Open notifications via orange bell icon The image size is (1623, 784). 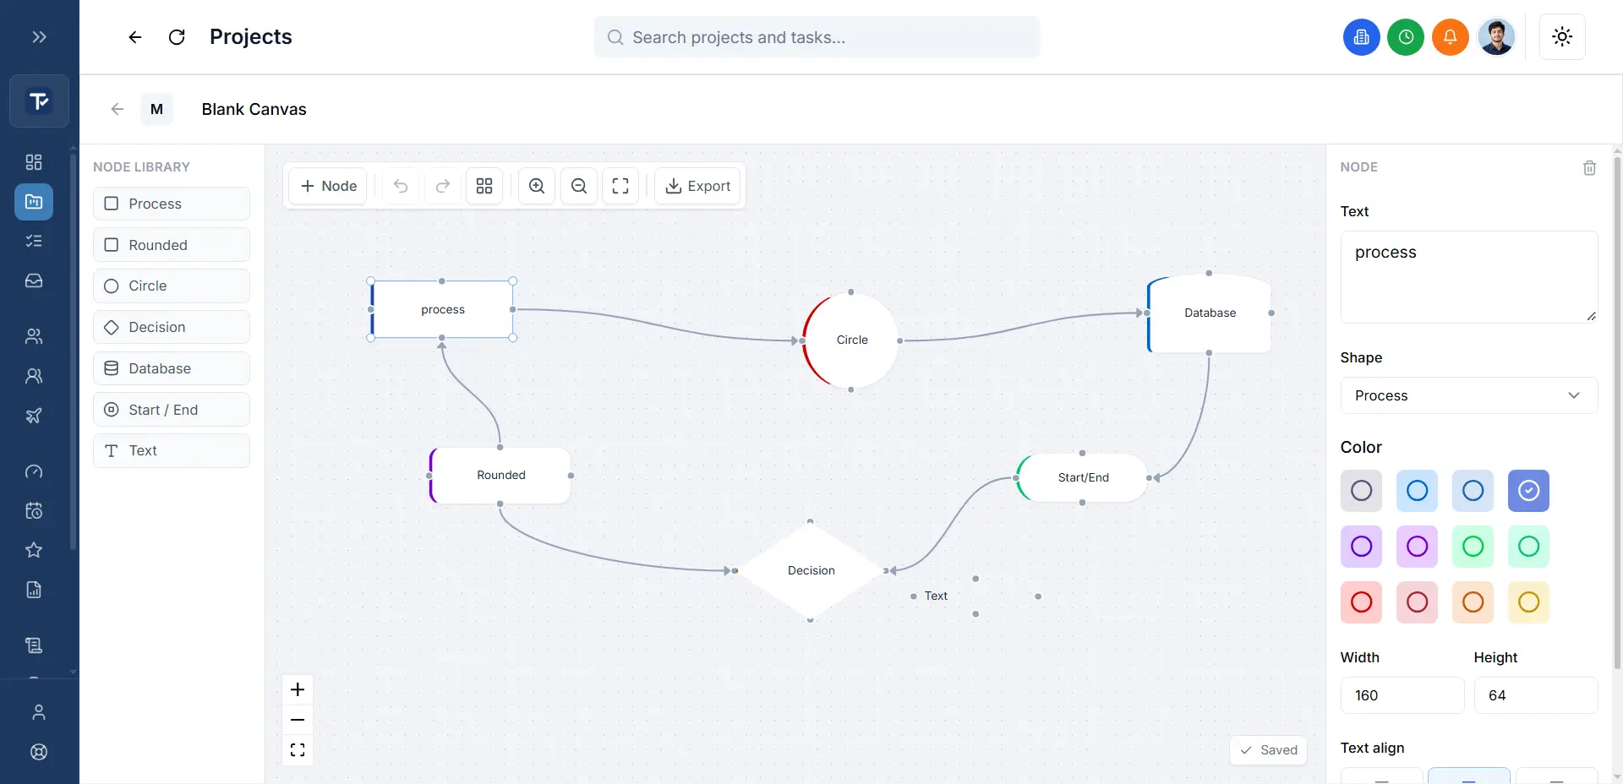pos(1450,37)
